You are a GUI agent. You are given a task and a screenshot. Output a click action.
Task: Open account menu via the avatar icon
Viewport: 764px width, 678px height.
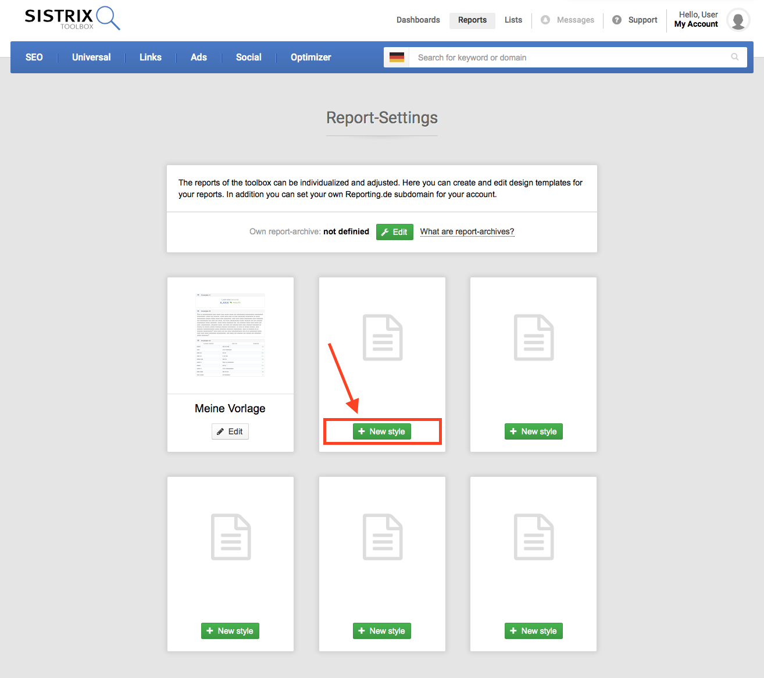coord(738,20)
